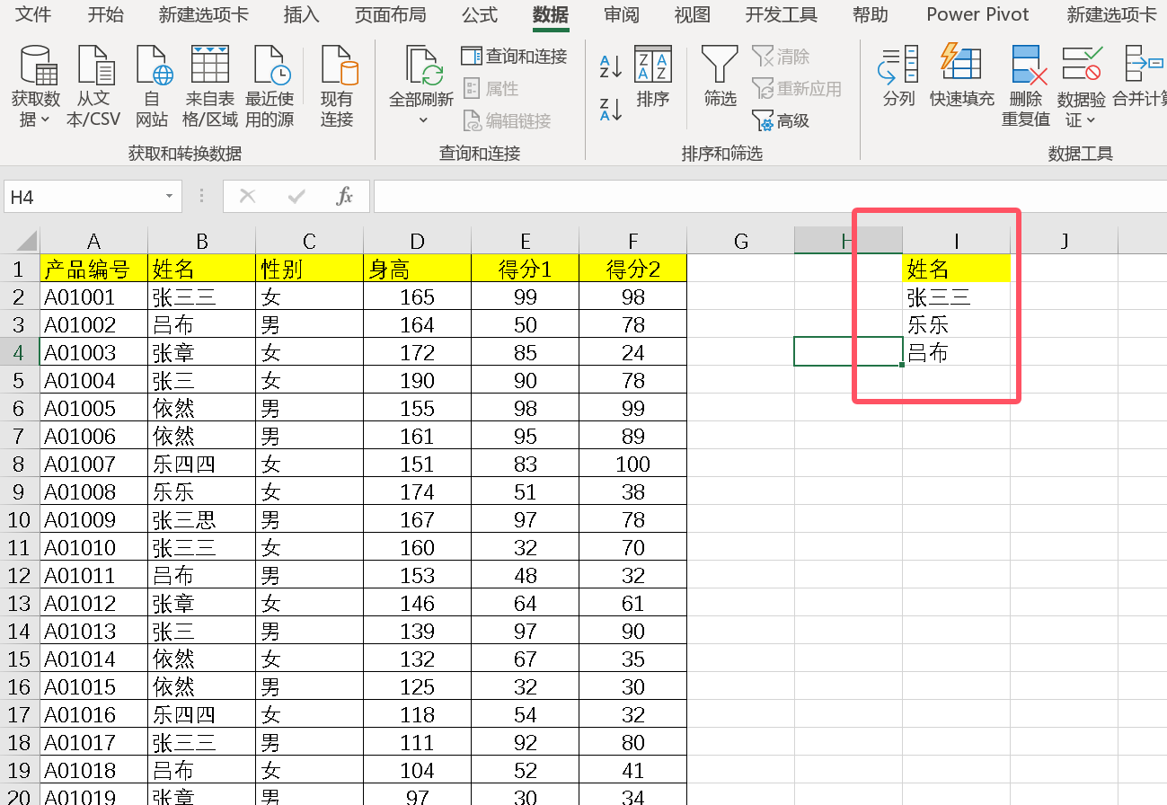Click the 分列 text-to-columns icon
Image resolution: width=1167 pixels, height=805 pixels.
pos(898,66)
